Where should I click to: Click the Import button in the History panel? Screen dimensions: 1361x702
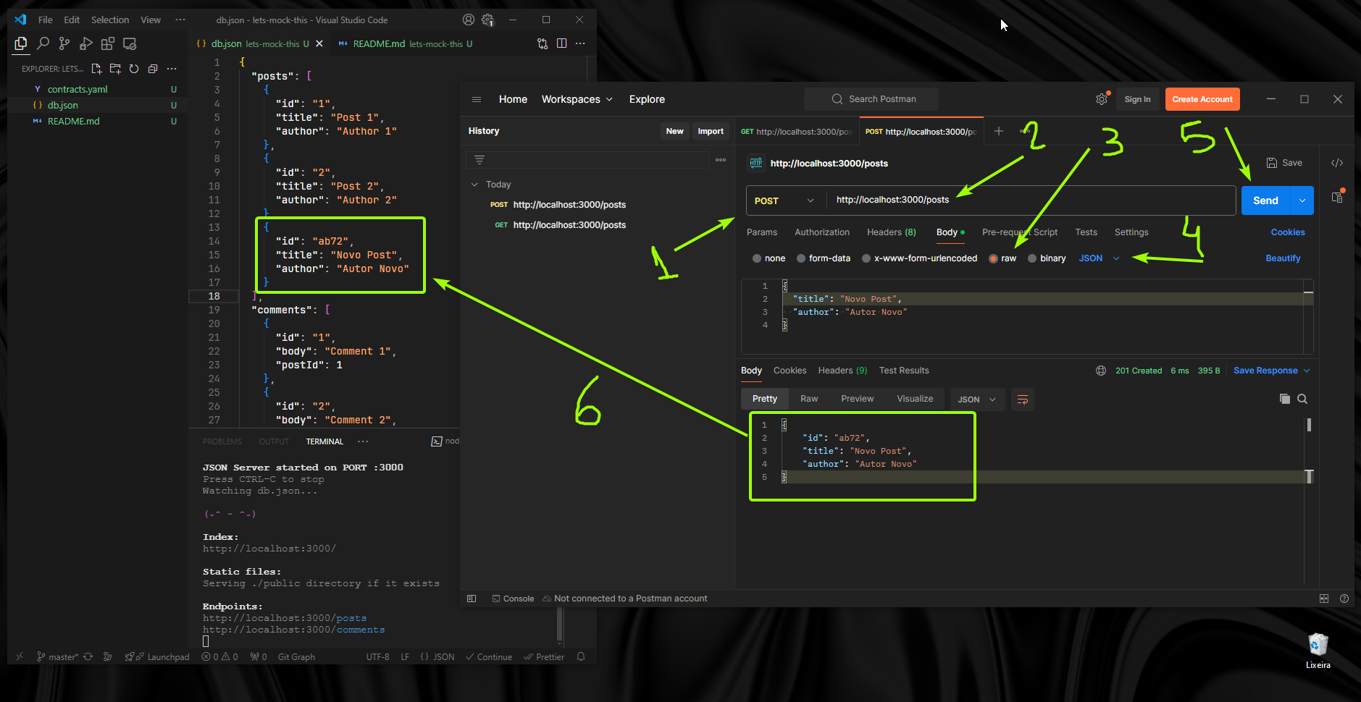pyautogui.click(x=711, y=131)
